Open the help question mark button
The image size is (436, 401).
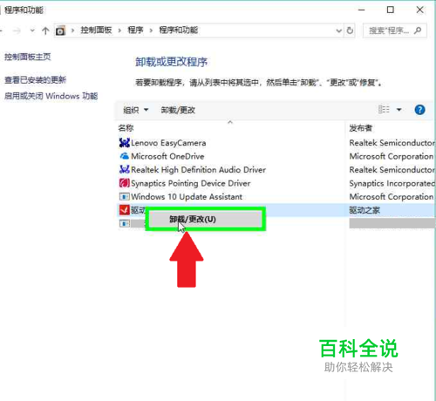[419, 110]
